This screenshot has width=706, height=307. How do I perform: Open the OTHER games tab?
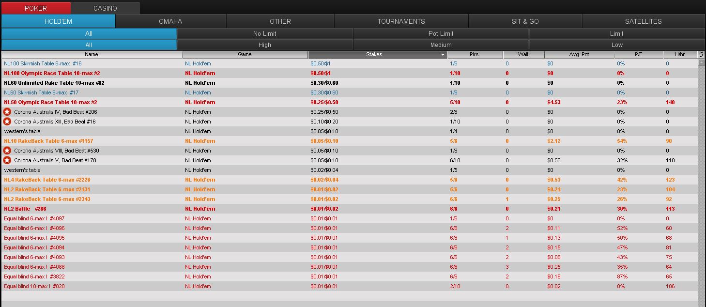tap(280, 21)
